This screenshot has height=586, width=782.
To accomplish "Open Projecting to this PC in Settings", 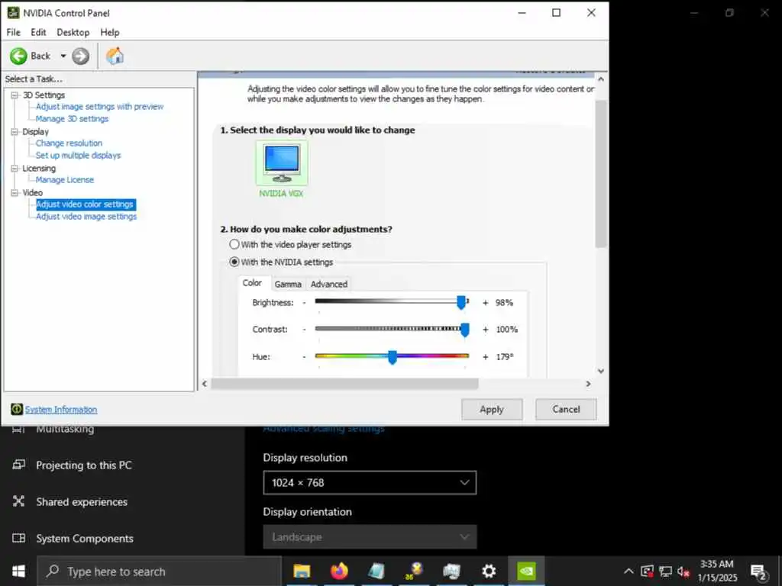I will point(84,465).
